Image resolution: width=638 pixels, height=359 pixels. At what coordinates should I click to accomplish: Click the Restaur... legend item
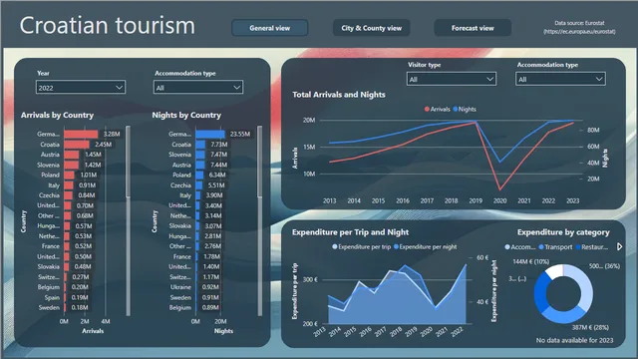(x=591, y=246)
